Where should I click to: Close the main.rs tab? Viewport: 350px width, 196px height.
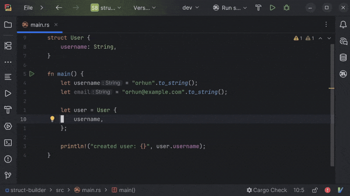pyautogui.click(x=56, y=25)
